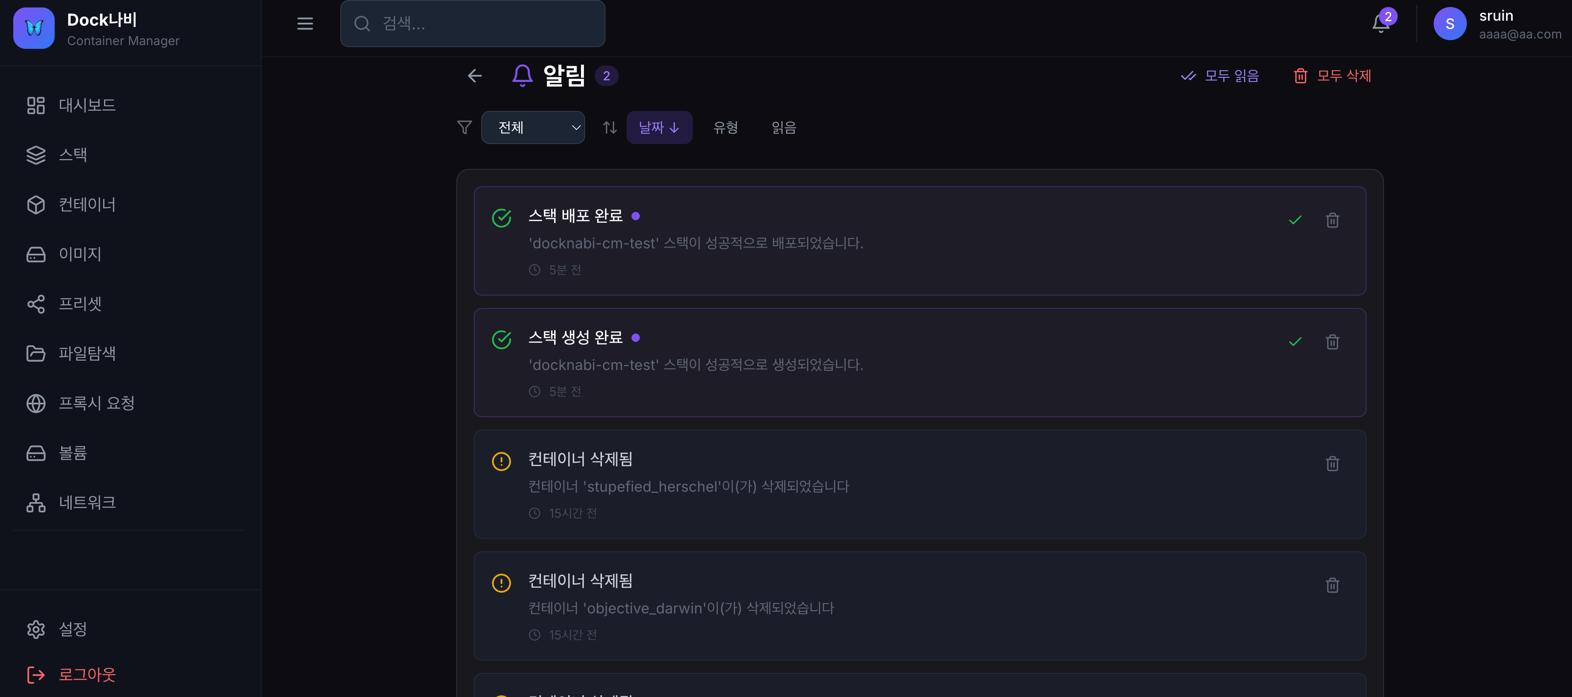Mark 스택 생성 완료 notification as read
This screenshot has width=1572, height=697.
1295,342
